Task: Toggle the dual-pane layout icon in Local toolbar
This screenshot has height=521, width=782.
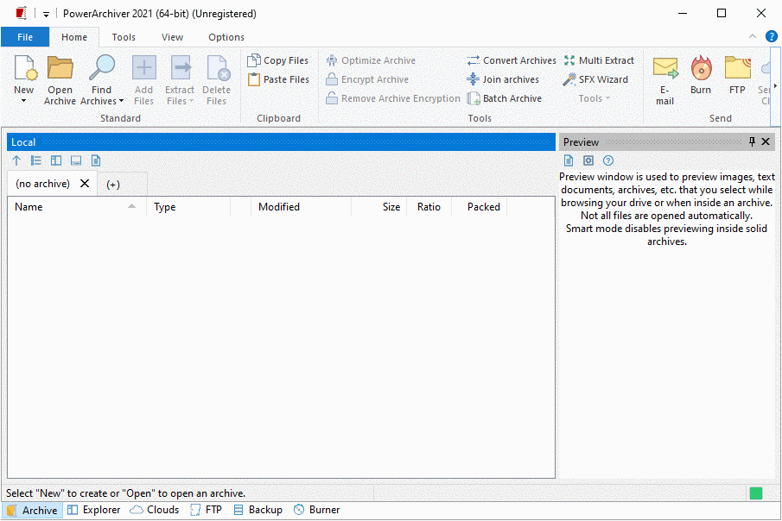Action: [56, 160]
